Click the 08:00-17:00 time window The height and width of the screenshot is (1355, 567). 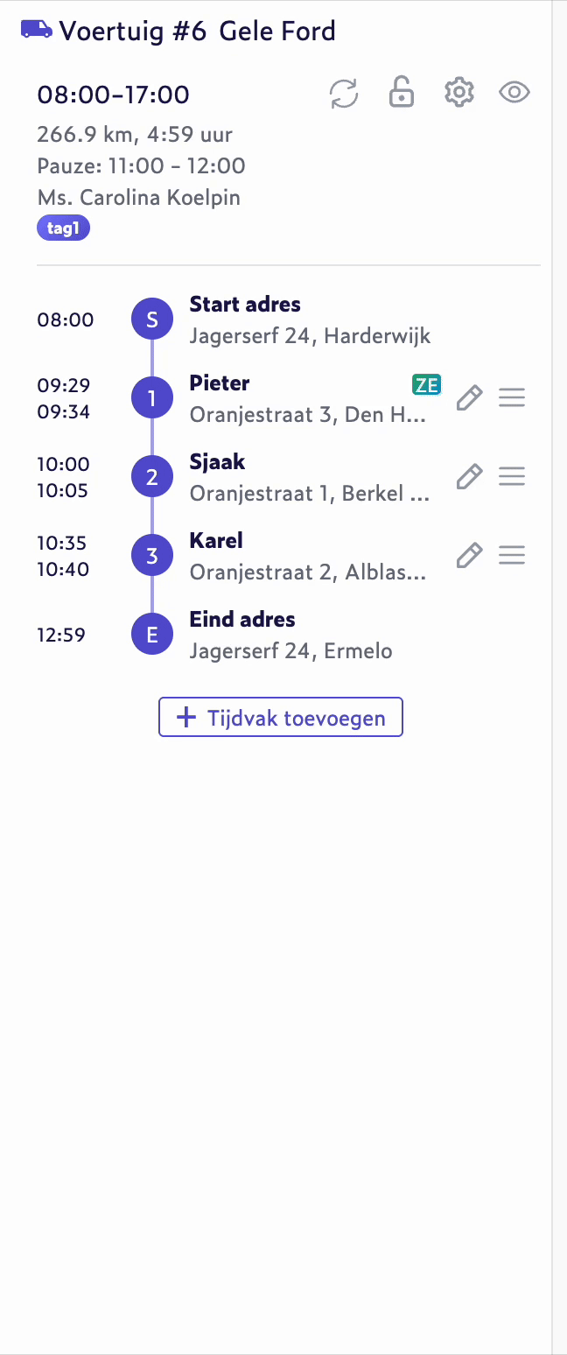click(113, 95)
